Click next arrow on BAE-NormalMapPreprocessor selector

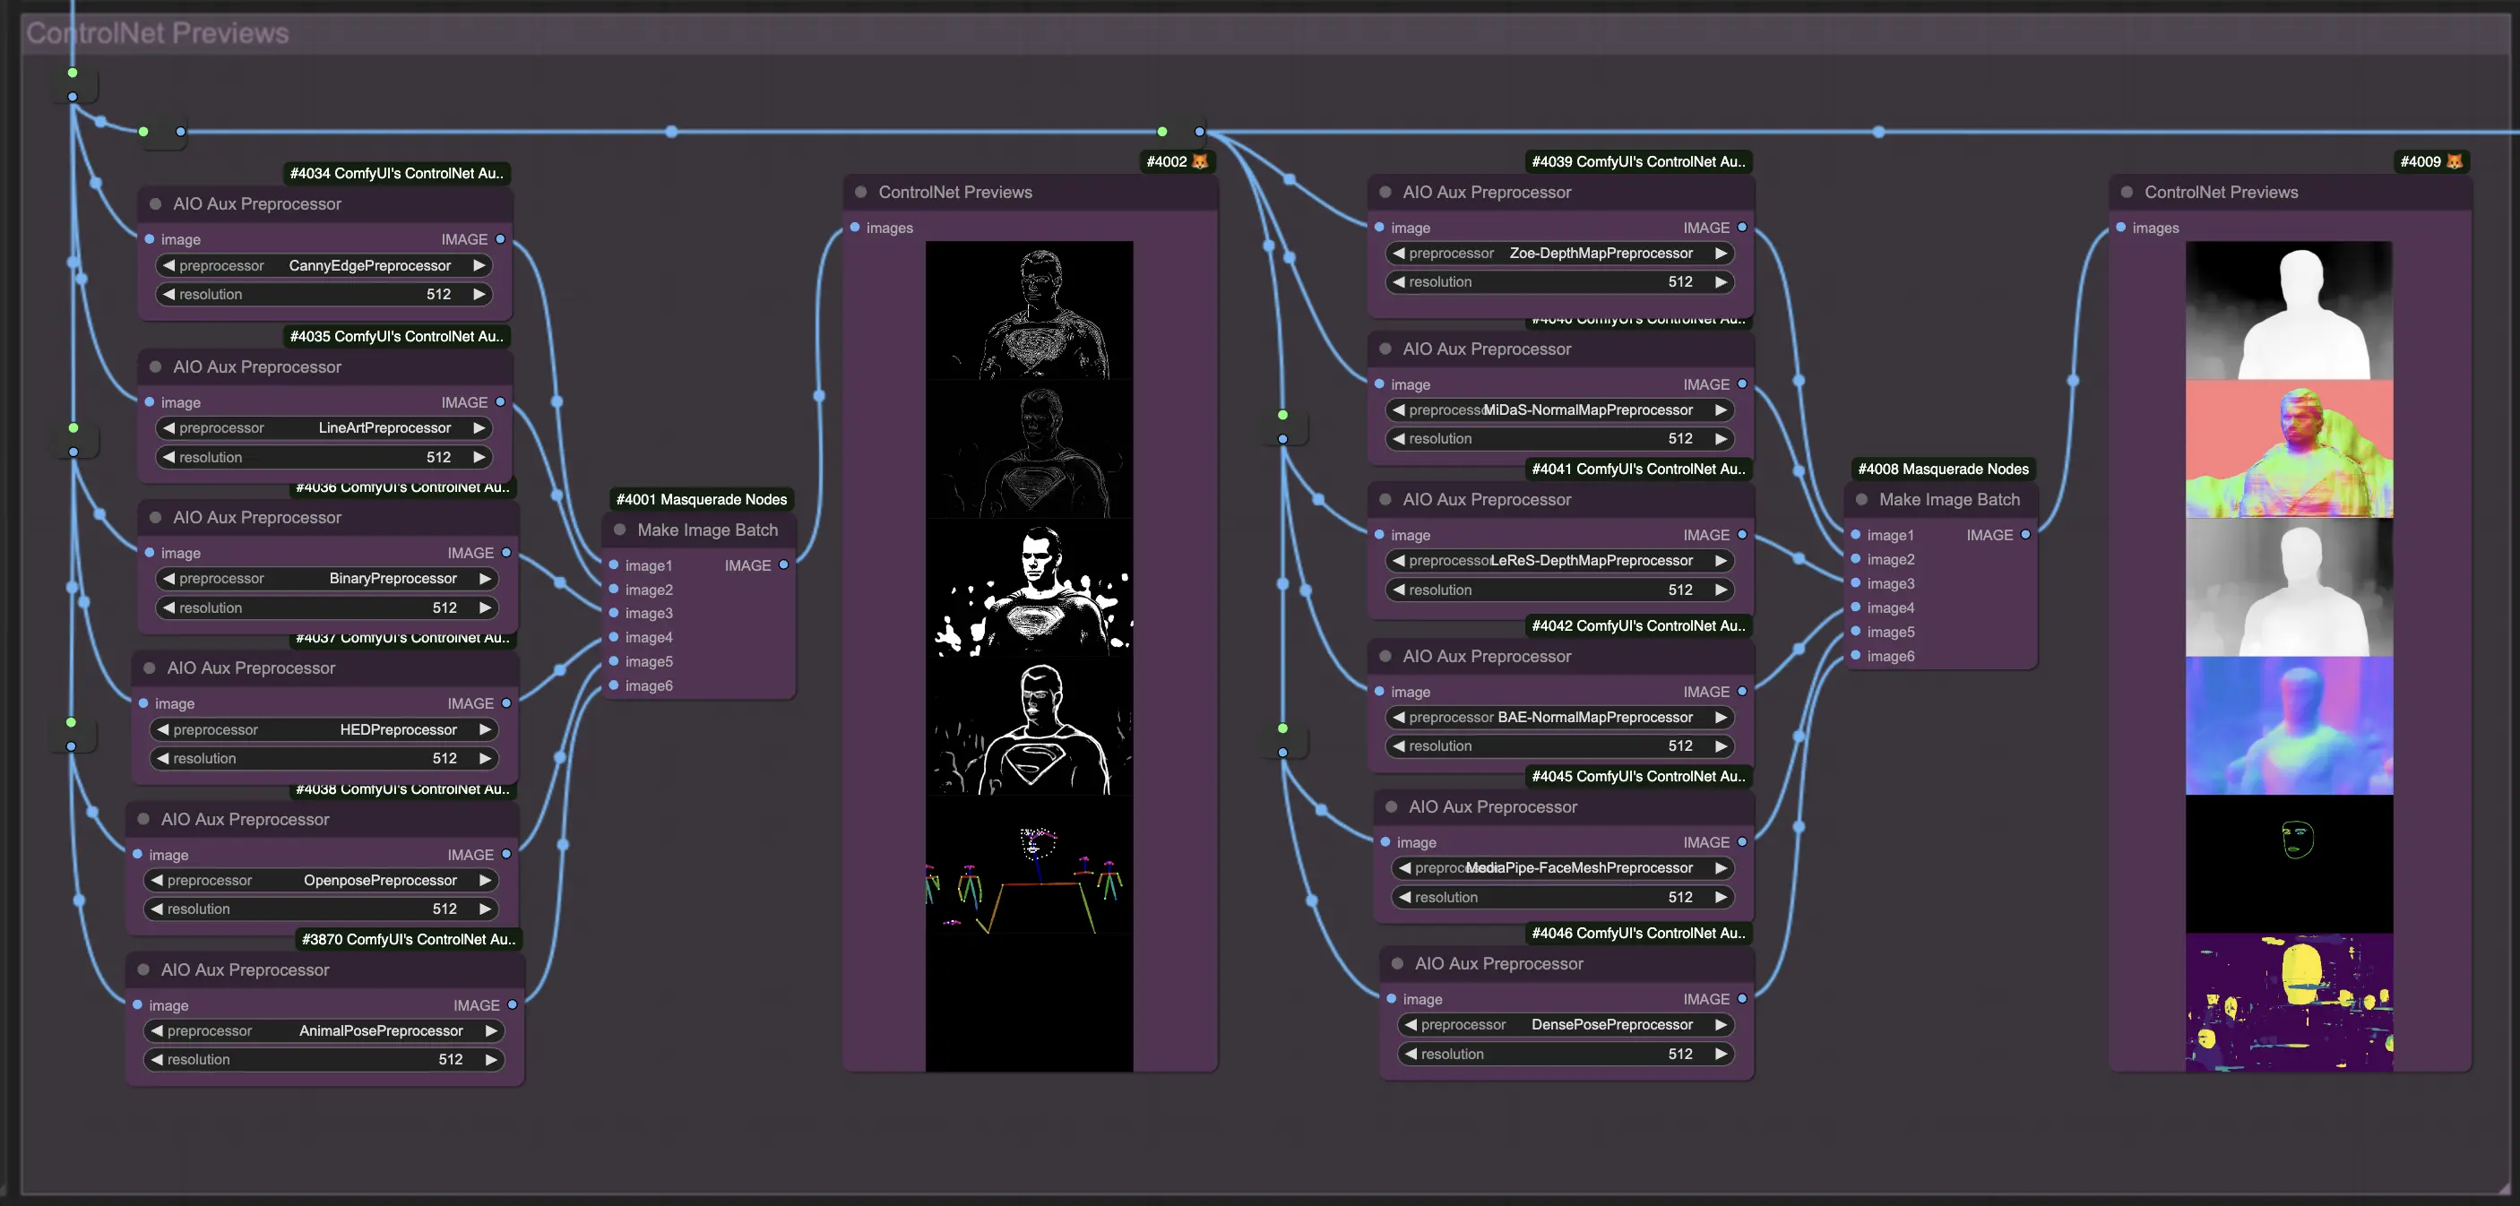[x=1721, y=717]
